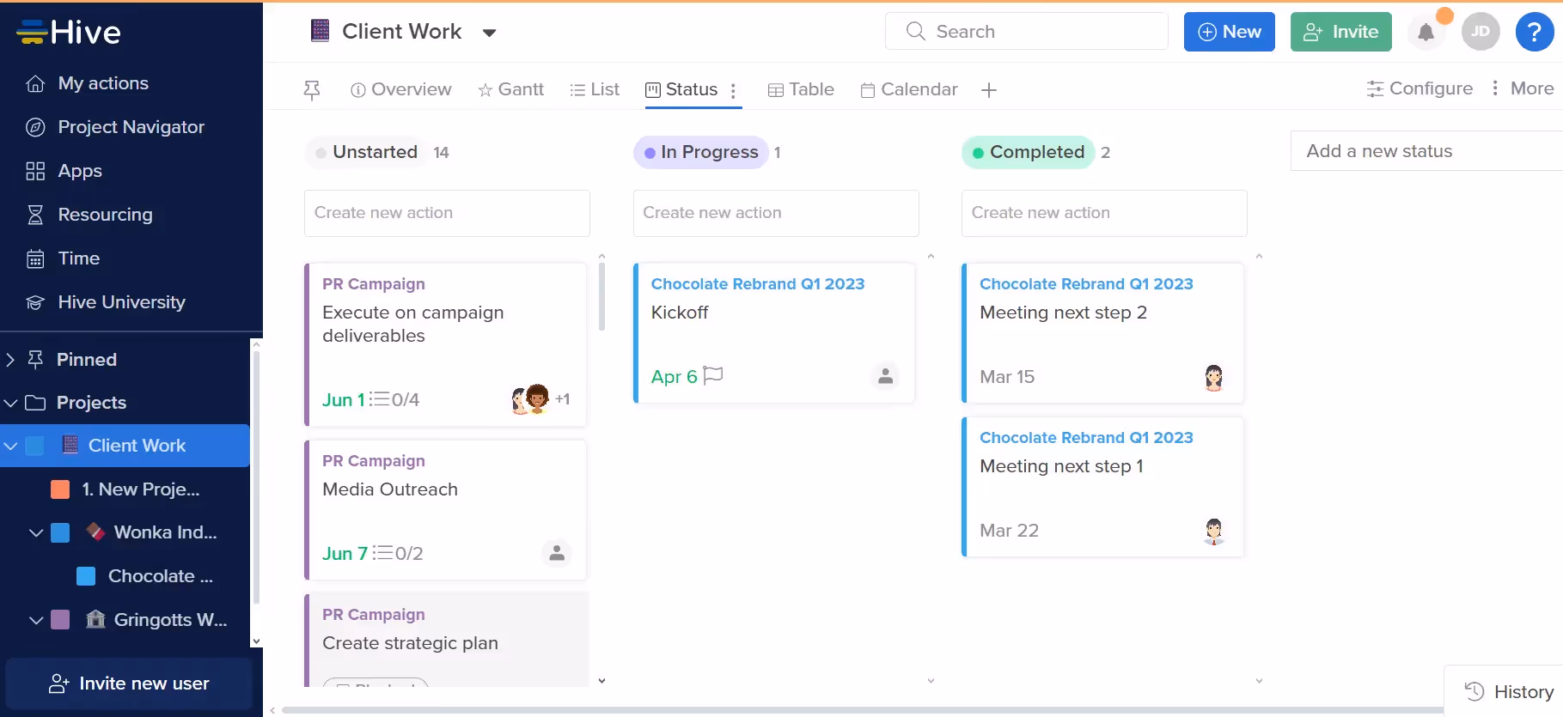Click the Search input field
This screenshot has width=1563, height=717.
[x=1027, y=32]
